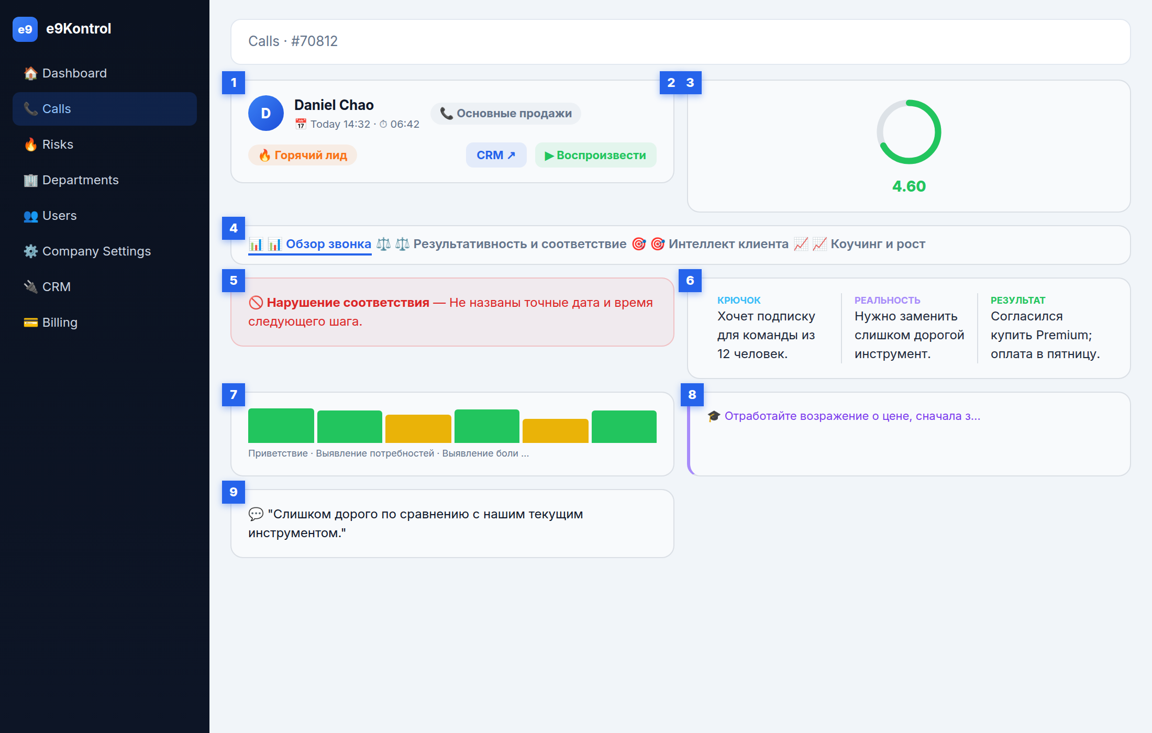Click the people icon beside Users

[31, 216]
